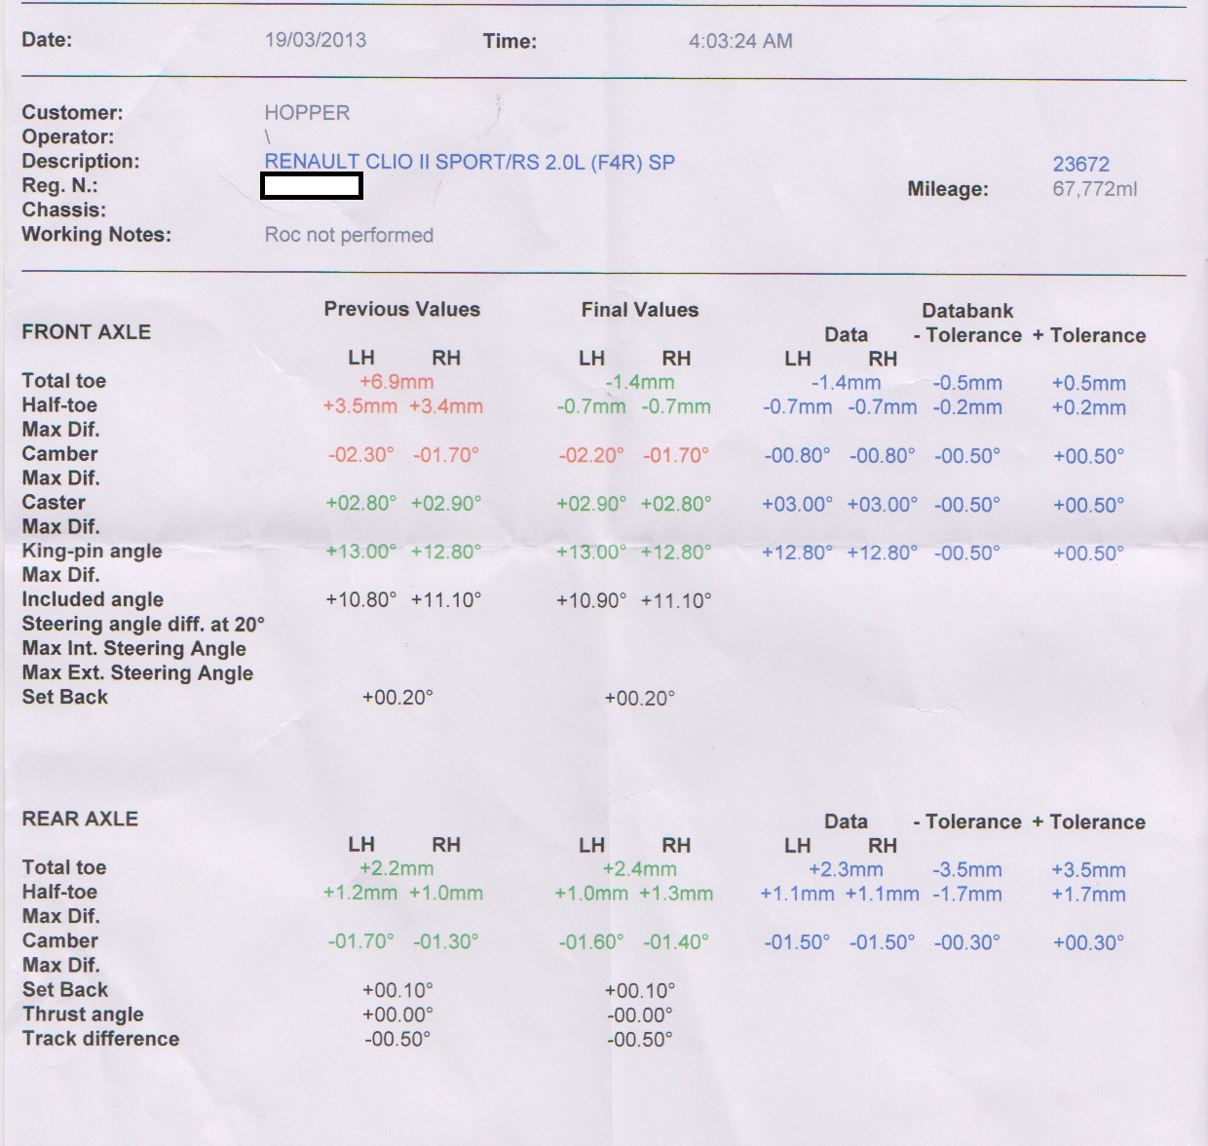This screenshot has width=1208, height=1146.
Task: Select the time value 4:03:24 AM
Action: click(740, 41)
